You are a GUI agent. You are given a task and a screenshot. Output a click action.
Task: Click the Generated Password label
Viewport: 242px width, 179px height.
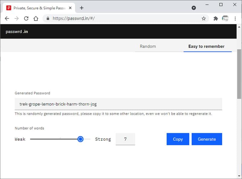pyautogui.click(x=32, y=93)
